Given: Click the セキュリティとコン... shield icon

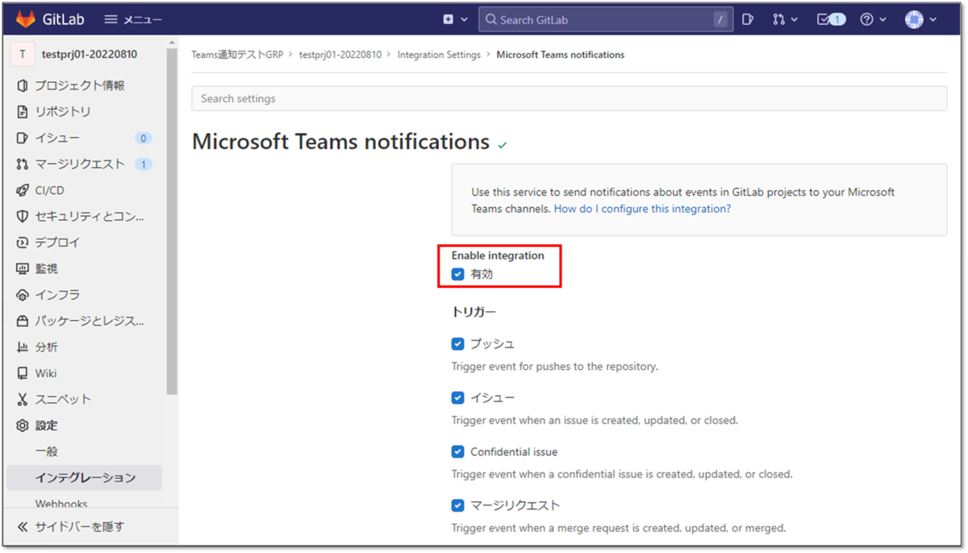Looking at the screenshot, I should (22, 216).
